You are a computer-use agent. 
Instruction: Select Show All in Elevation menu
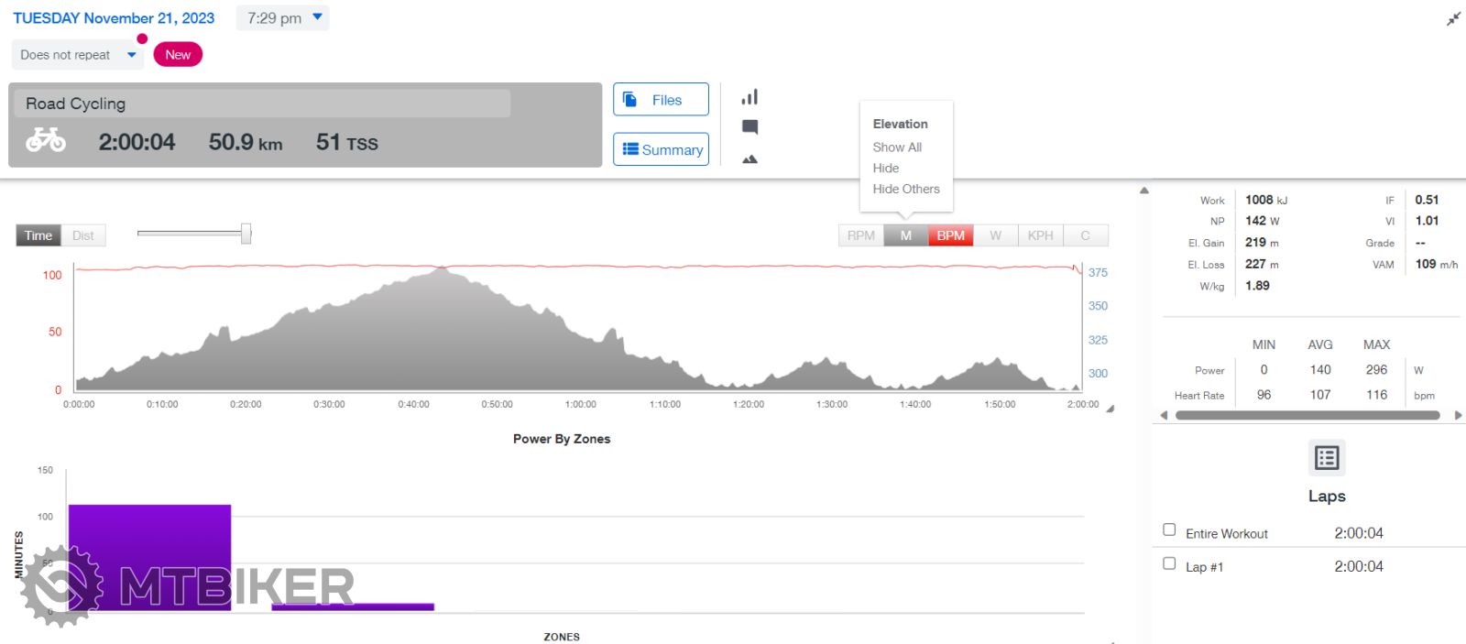pyautogui.click(x=897, y=147)
